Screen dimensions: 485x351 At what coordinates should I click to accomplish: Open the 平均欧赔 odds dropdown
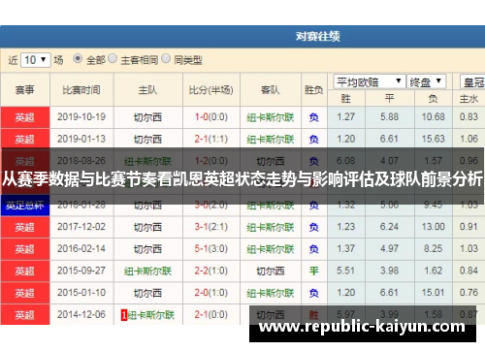[369, 81]
